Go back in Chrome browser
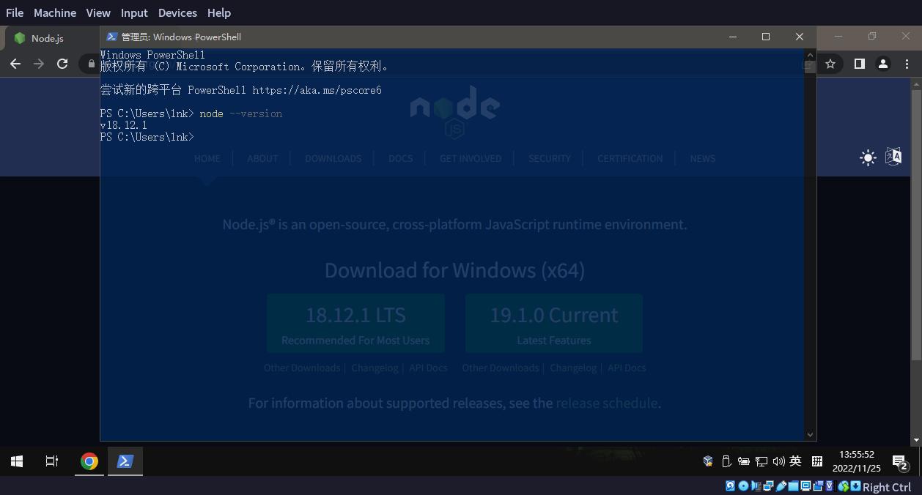The height and width of the screenshot is (495, 922). 15,64
